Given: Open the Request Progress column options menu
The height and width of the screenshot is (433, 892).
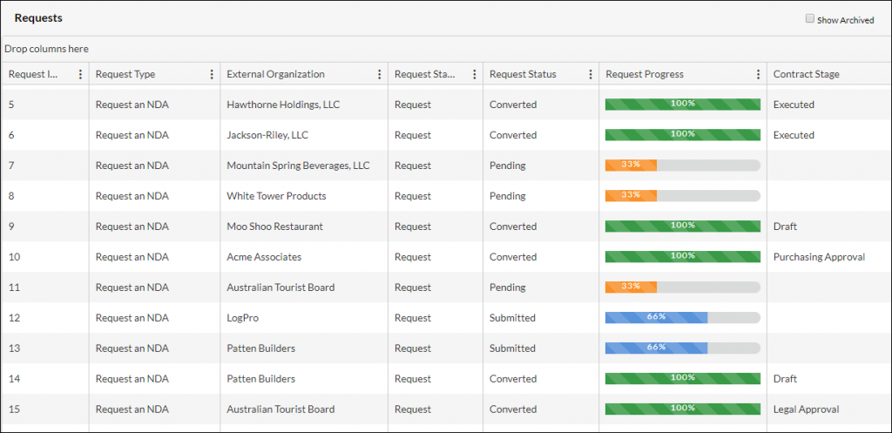Looking at the screenshot, I should [759, 74].
